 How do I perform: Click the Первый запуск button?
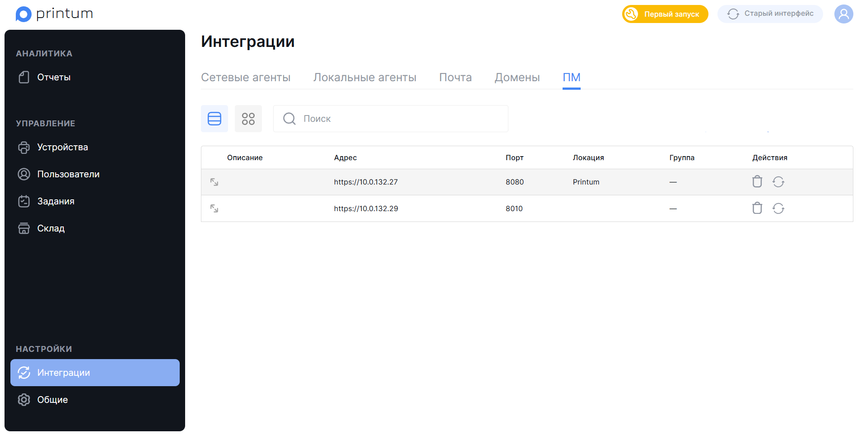click(x=665, y=14)
